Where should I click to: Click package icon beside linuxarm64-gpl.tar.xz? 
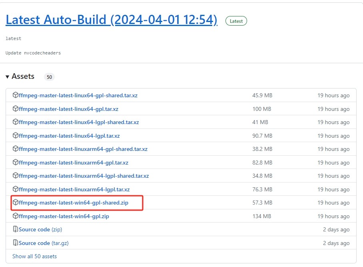[x=15, y=162]
